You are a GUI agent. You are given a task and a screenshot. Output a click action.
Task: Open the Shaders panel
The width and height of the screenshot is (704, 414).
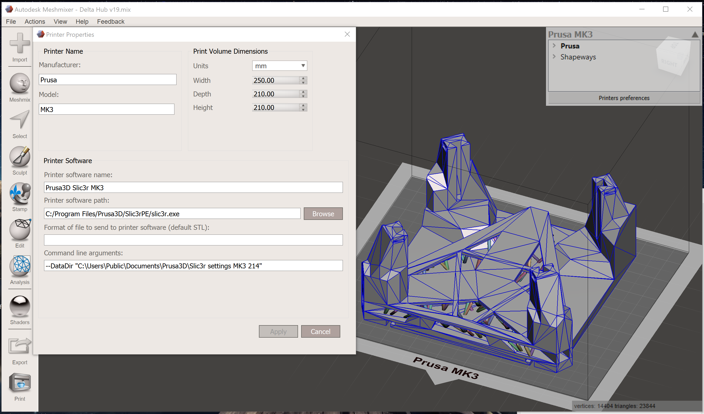[x=20, y=310]
